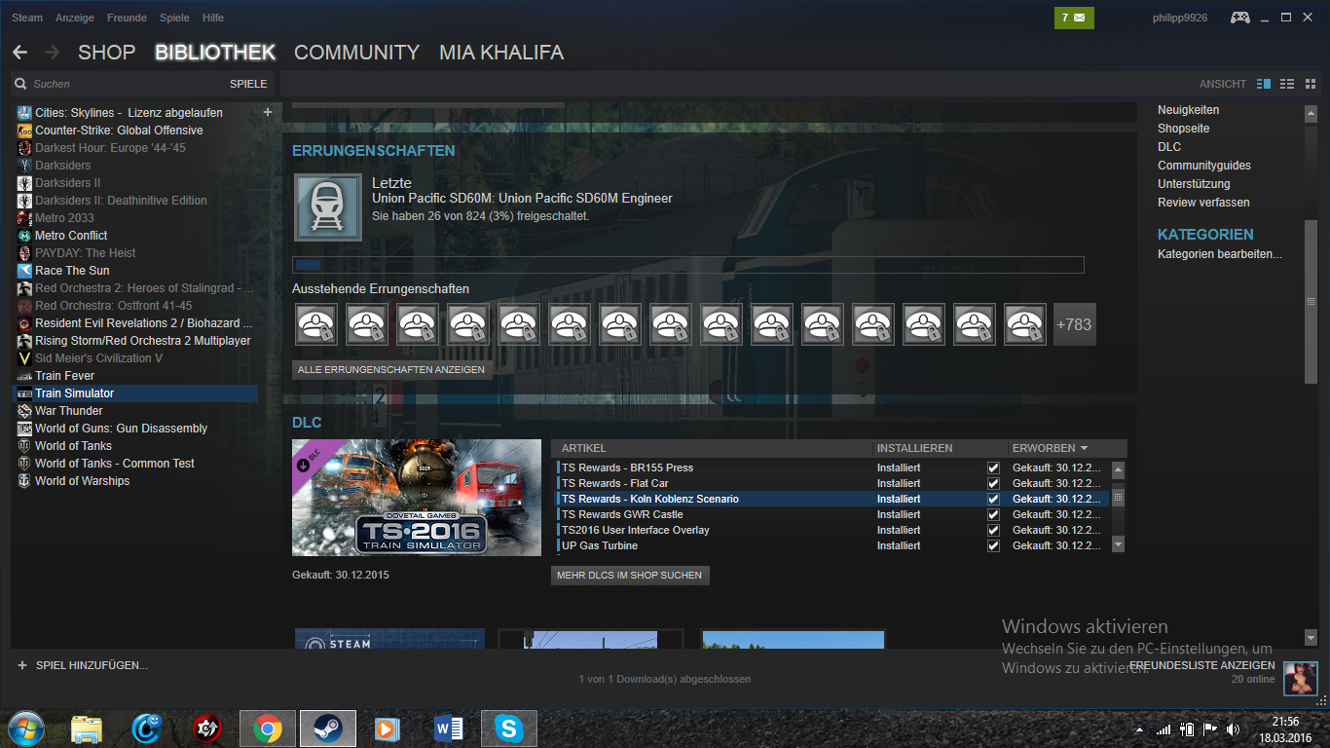1330x748 pixels.
Task: Open the Freunde menu
Action: [x=127, y=18]
